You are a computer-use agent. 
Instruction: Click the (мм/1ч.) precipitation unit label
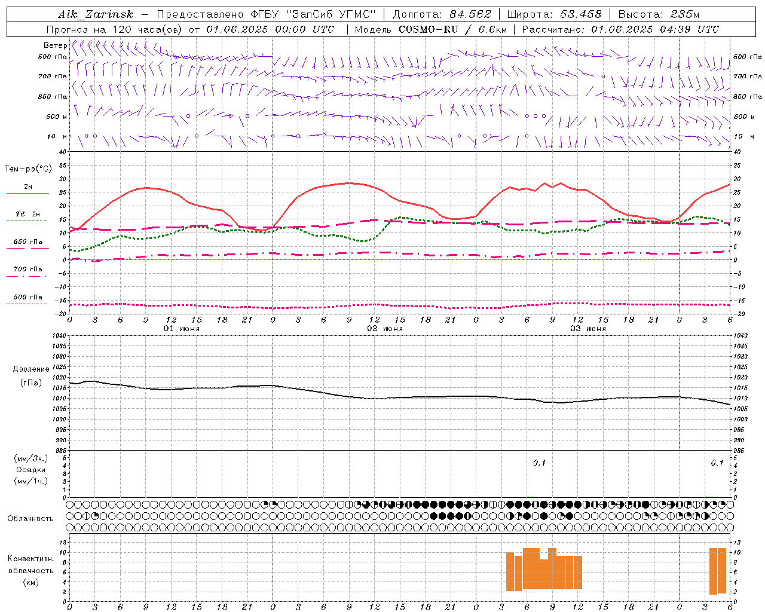pyautogui.click(x=31, y=481)
